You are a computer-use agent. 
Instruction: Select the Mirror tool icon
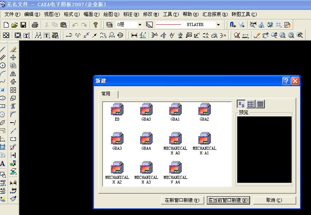point(13,74)
